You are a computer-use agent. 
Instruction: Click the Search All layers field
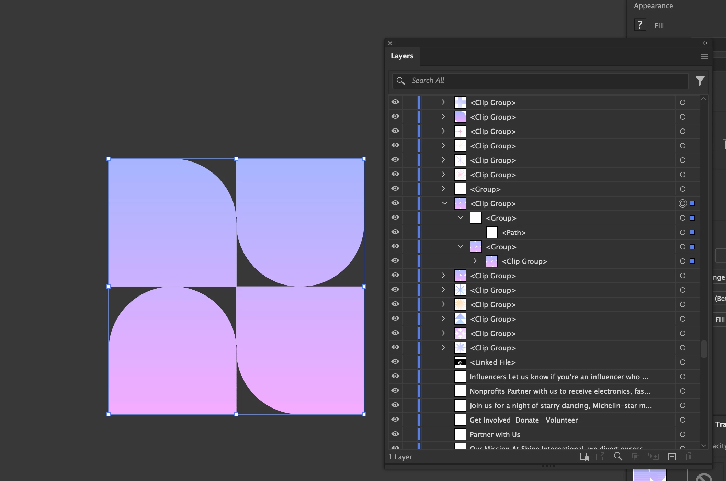coord(543,81)
